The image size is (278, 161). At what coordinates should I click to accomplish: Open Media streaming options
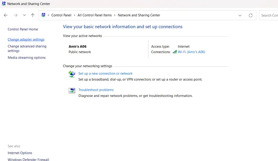[x=26, y=58]
